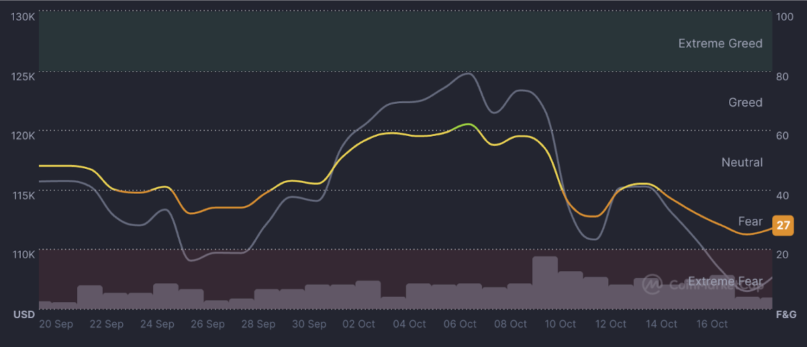Viewport: 807px width, 347px height.
Task: Click the green peak segment of index line
Action: click(x=467, y=125)
